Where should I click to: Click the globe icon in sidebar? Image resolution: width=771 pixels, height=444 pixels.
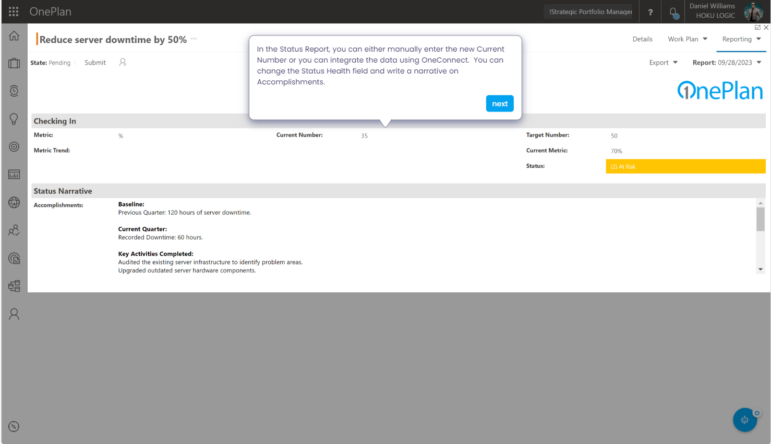click(x=14, y=203)
